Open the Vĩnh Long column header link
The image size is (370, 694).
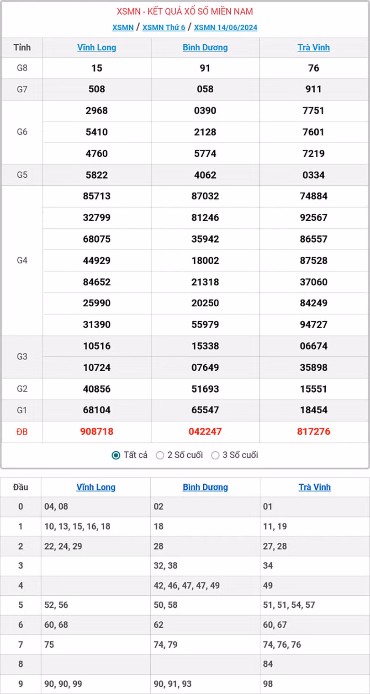pos(96,47)
